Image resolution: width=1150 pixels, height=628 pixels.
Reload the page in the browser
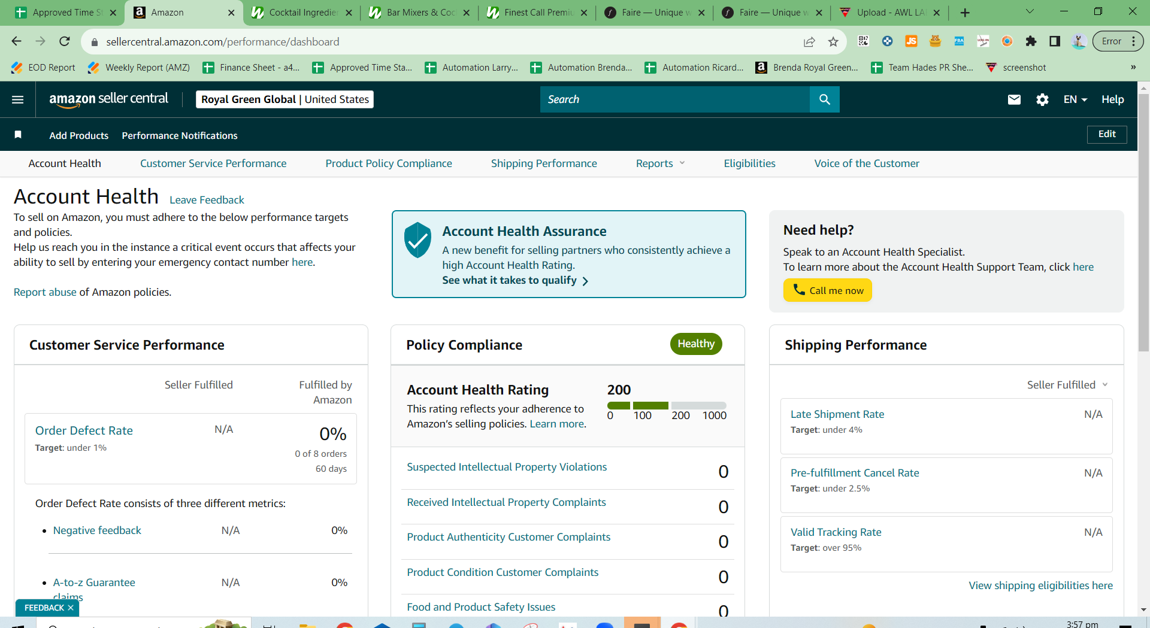point(65,41)
